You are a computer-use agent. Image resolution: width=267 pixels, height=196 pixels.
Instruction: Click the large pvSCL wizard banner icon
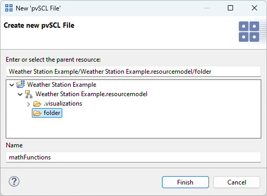pos(249,31)
